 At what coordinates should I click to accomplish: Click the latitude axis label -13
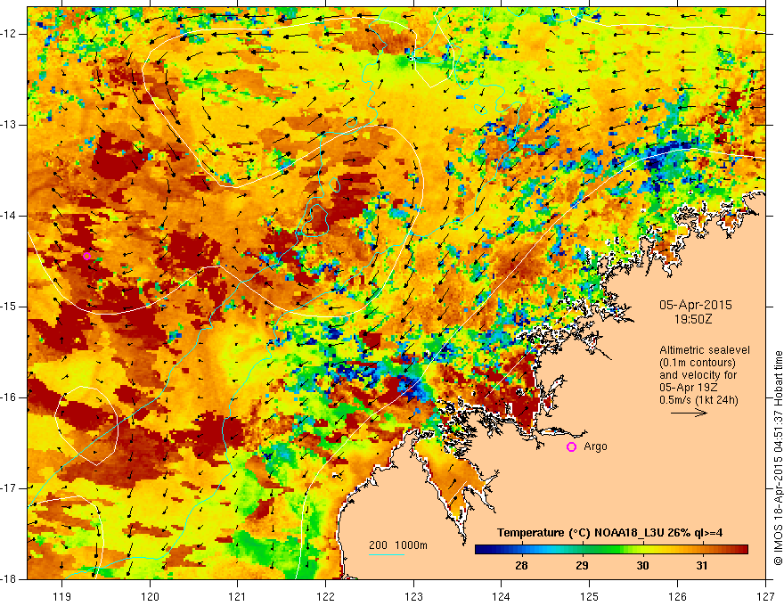pyautogui.click(x=10, y=125)
